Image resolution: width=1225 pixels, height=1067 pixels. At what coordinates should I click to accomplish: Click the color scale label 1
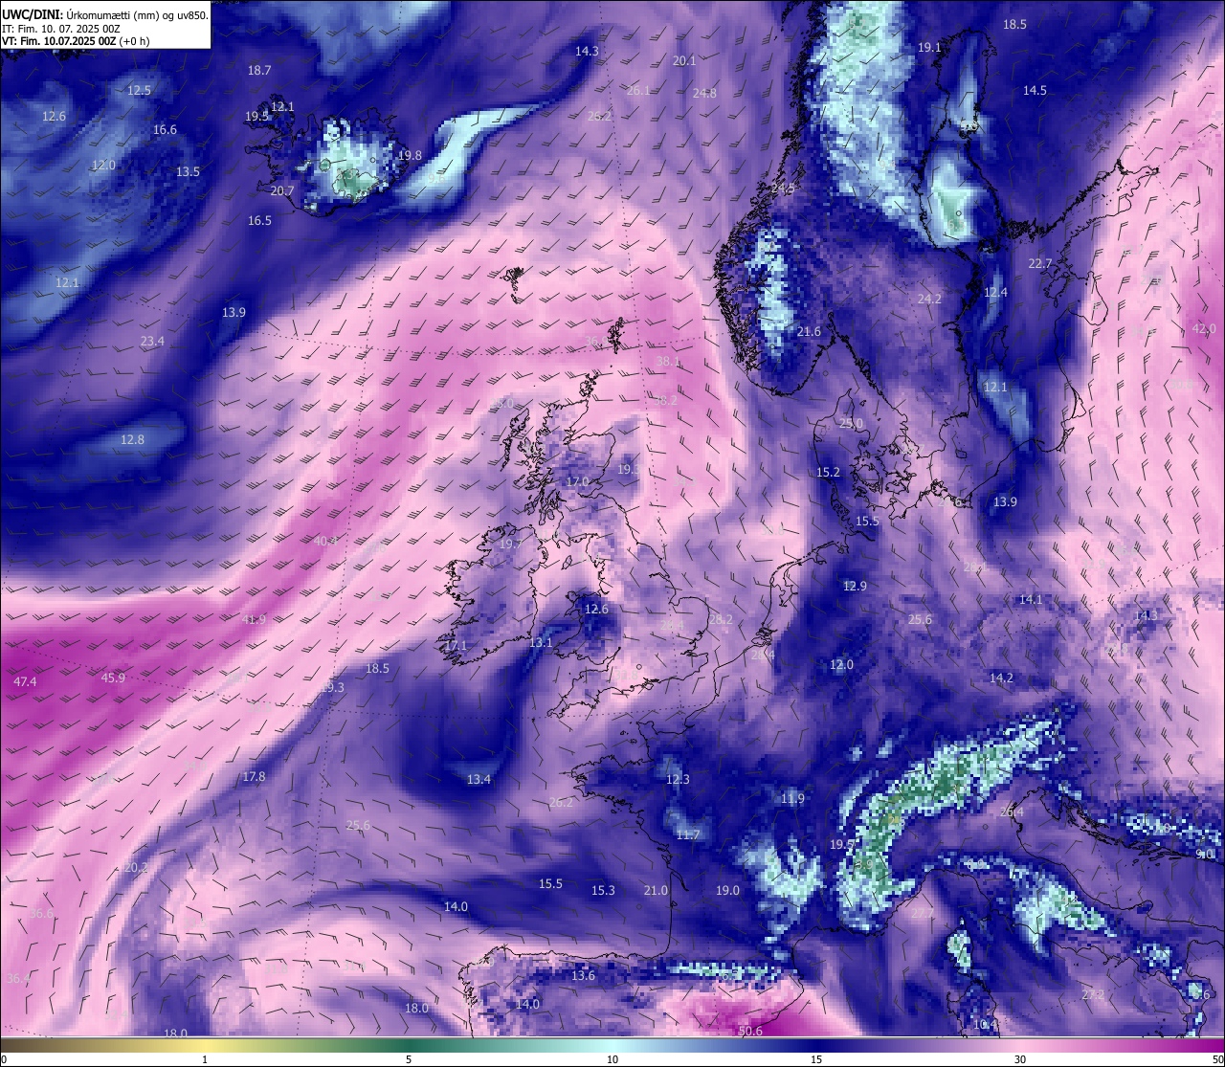(x=205, y=1059)
